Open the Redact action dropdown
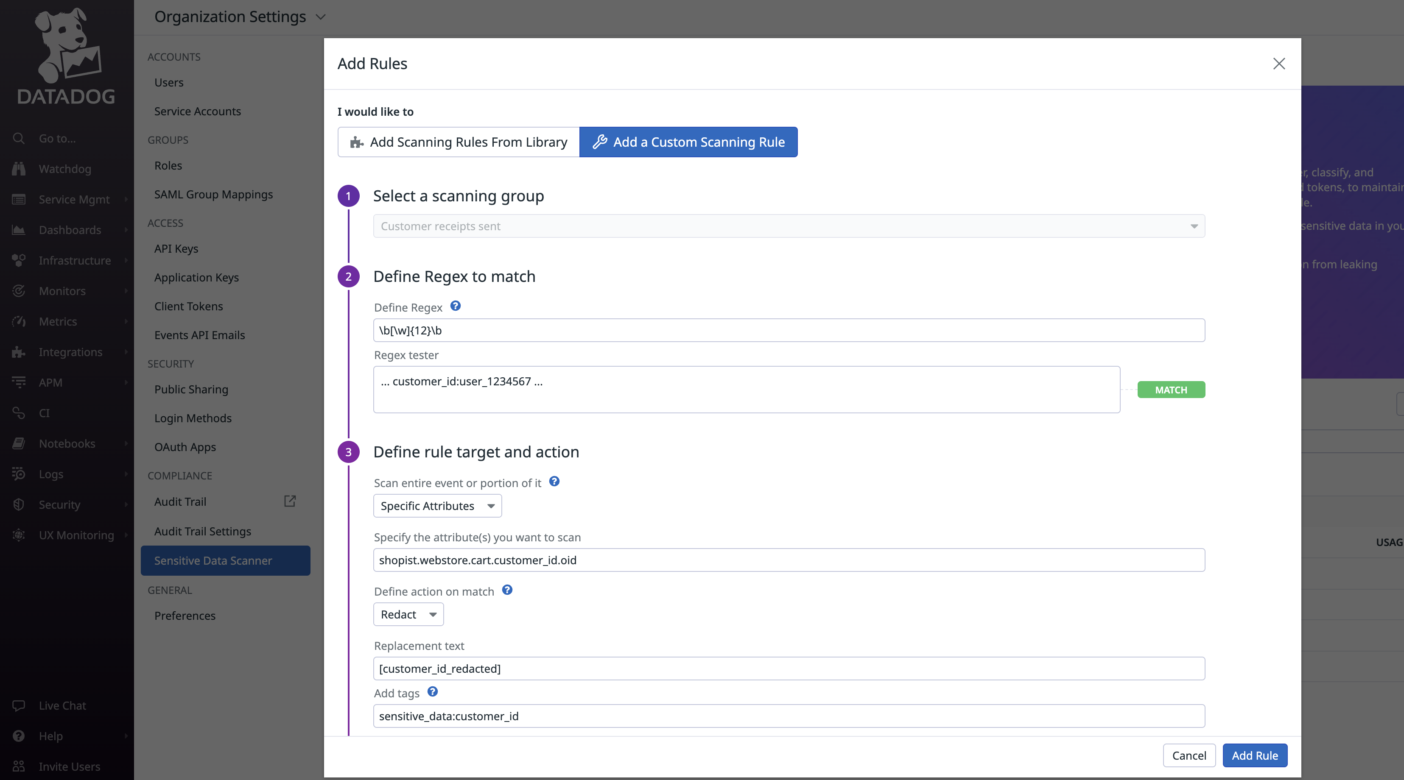This screenshot has width=1404, height=780. click(x=408, y=614)
